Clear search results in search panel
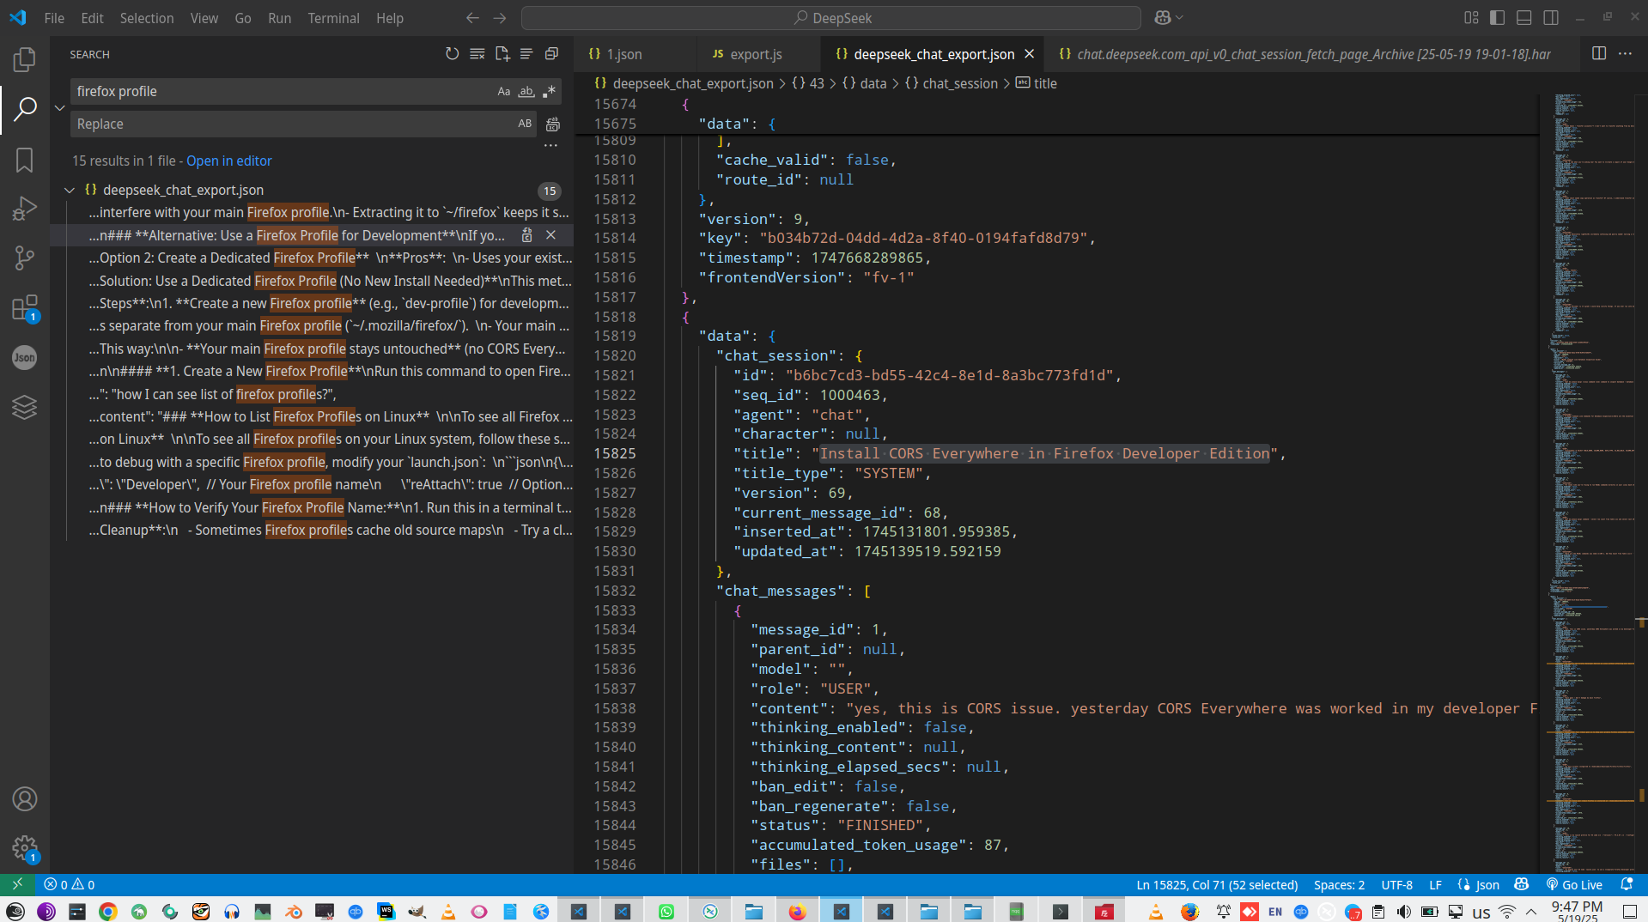The image size is (1648, 922). coord(477,54)
